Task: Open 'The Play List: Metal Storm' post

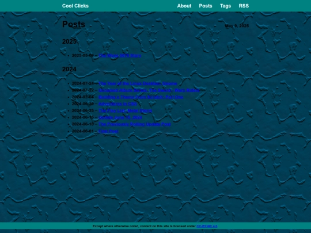Action: pyautogui.click(x=125, y=110)
